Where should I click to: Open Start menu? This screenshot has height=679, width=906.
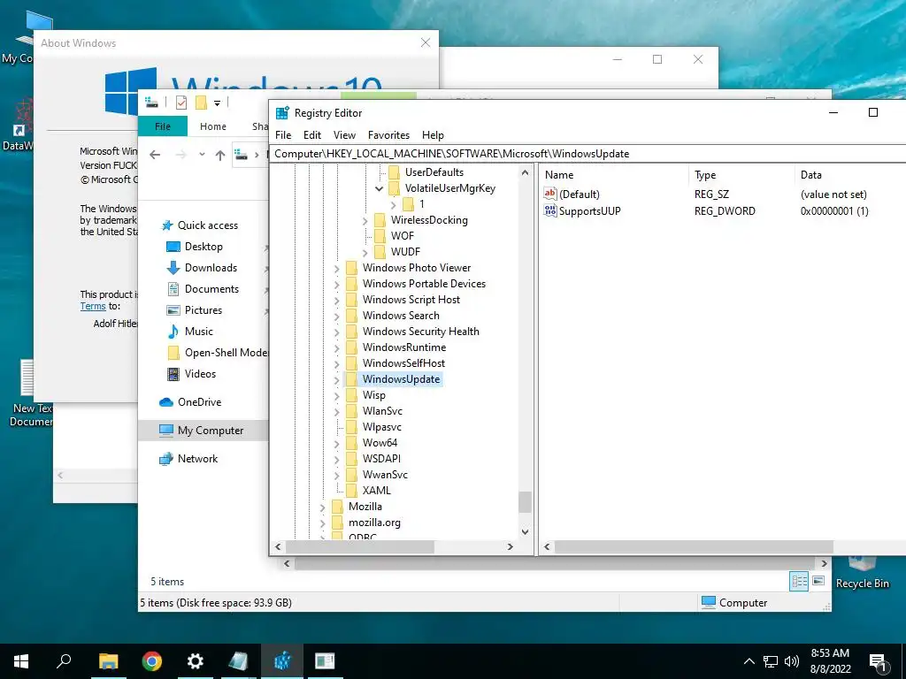point(21,661)
